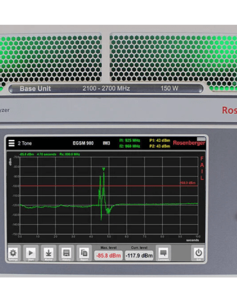This screenshot has width=237, height=306.
Task: Tap the green peak marker triangle on graph
Action: click(x=104, y=169)
